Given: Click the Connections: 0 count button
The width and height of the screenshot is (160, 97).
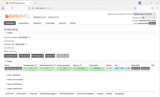Looking at the screenshot, I should tap(11, 56).
